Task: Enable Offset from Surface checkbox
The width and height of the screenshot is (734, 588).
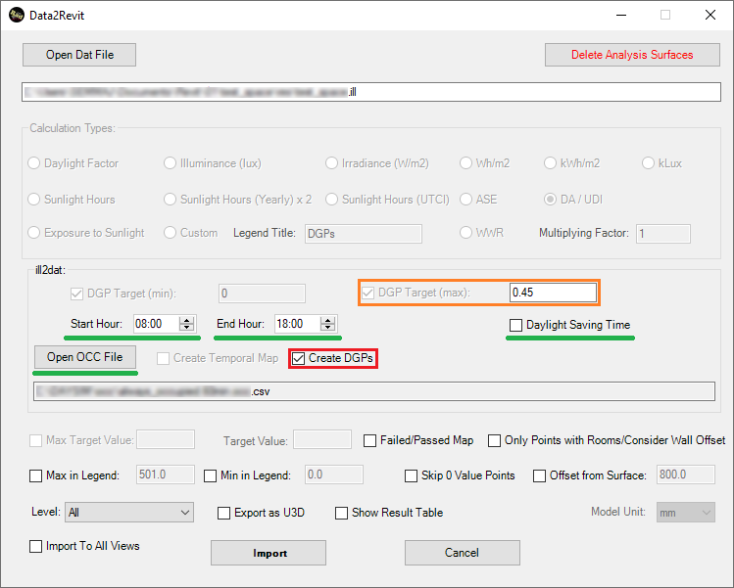Action: pos(539,475)
